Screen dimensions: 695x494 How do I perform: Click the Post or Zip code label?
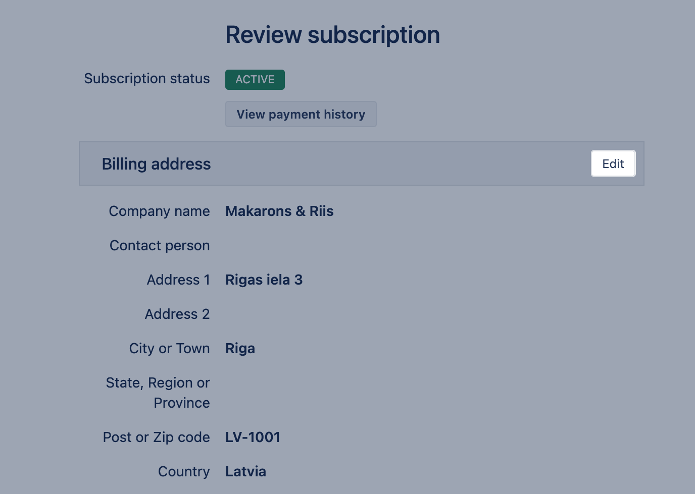pyautogui.click(x=156, y=437)
